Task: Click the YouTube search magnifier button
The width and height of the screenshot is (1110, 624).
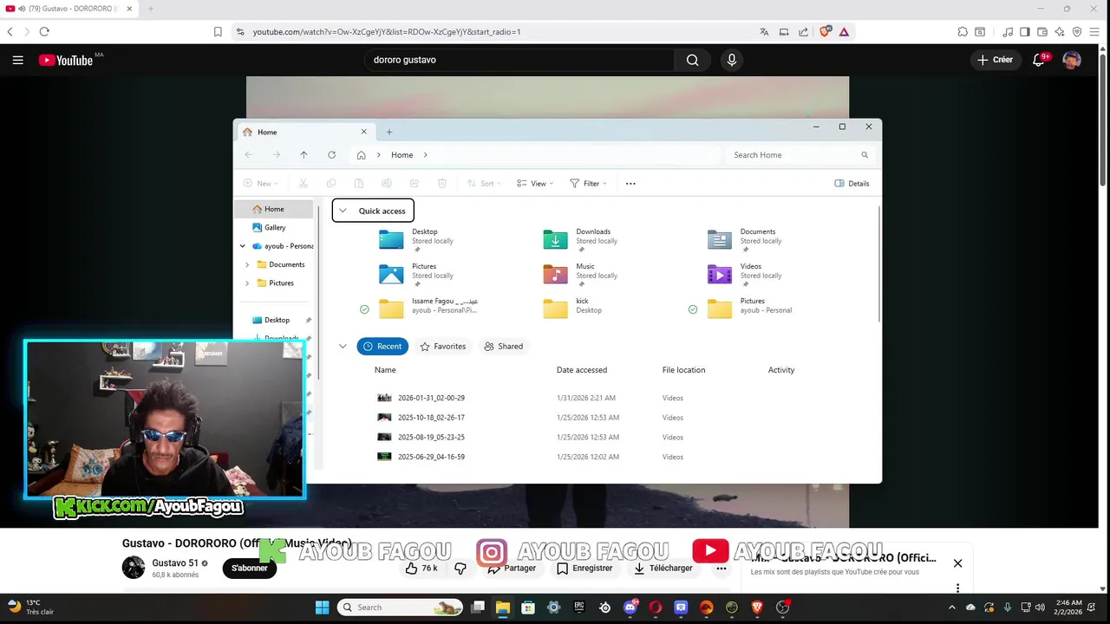Action: click(x=692, y=60)
